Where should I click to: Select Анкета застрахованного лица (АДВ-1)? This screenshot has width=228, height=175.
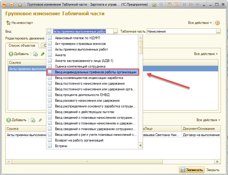pos(92,61)
